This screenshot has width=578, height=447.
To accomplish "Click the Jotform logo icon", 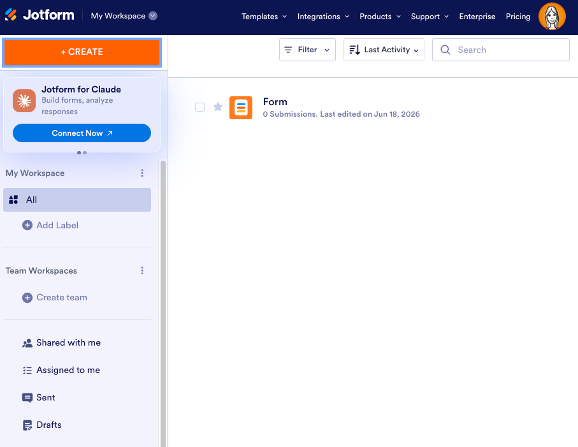I will tap(11, 15).
